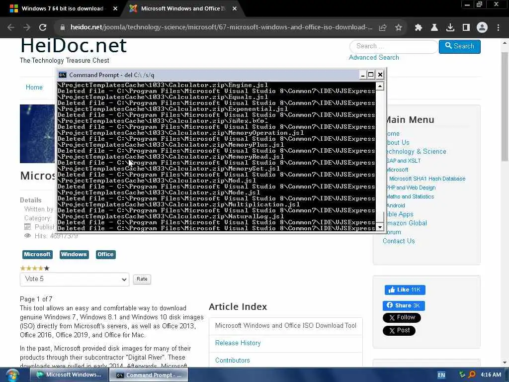Viewport: 509px width, 382px height.
Task: Click the Microsoft tag
Action: (x=37, y=254)
